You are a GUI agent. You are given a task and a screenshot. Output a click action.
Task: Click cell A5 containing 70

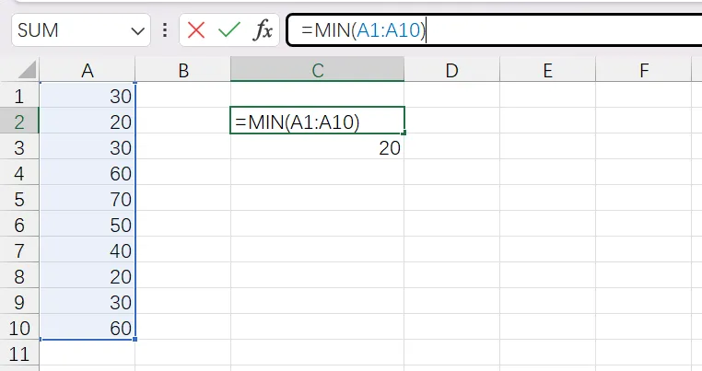[88, 199]
